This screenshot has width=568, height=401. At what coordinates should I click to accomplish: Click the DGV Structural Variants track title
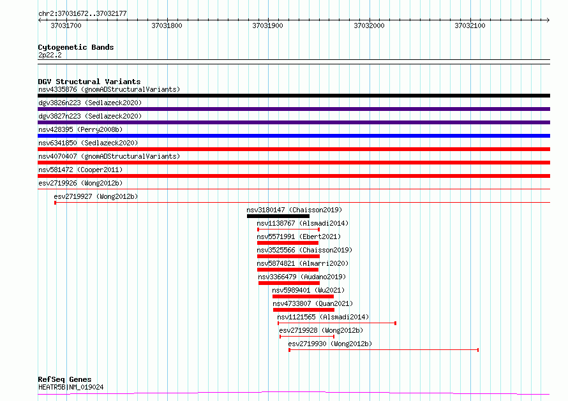(x=89, y=82)
